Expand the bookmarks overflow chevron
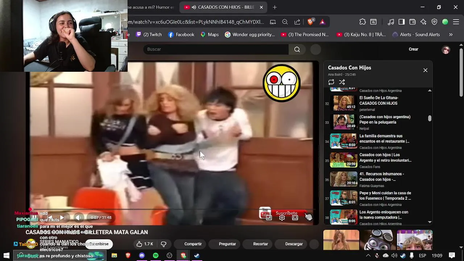The height and width of the screenshot is (261, 464). [x=451, y=34]
